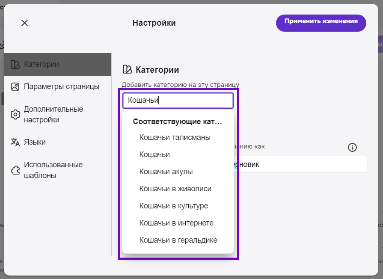The height and width of the screenshot is (279, 383).
Task: Select "Кошачьи в геральдике" suggestion
Action: [x=178, y=240]
